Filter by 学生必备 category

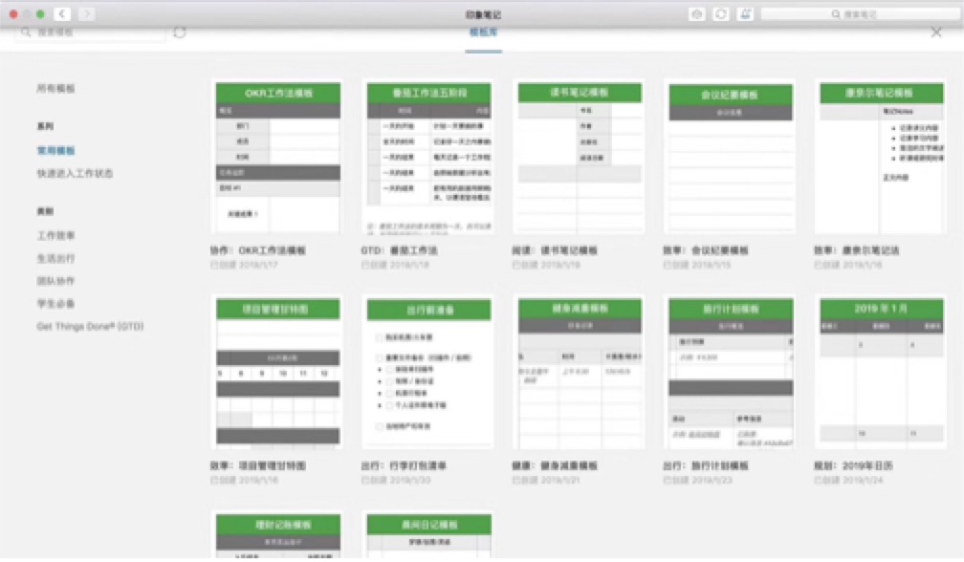click(55, 303)
